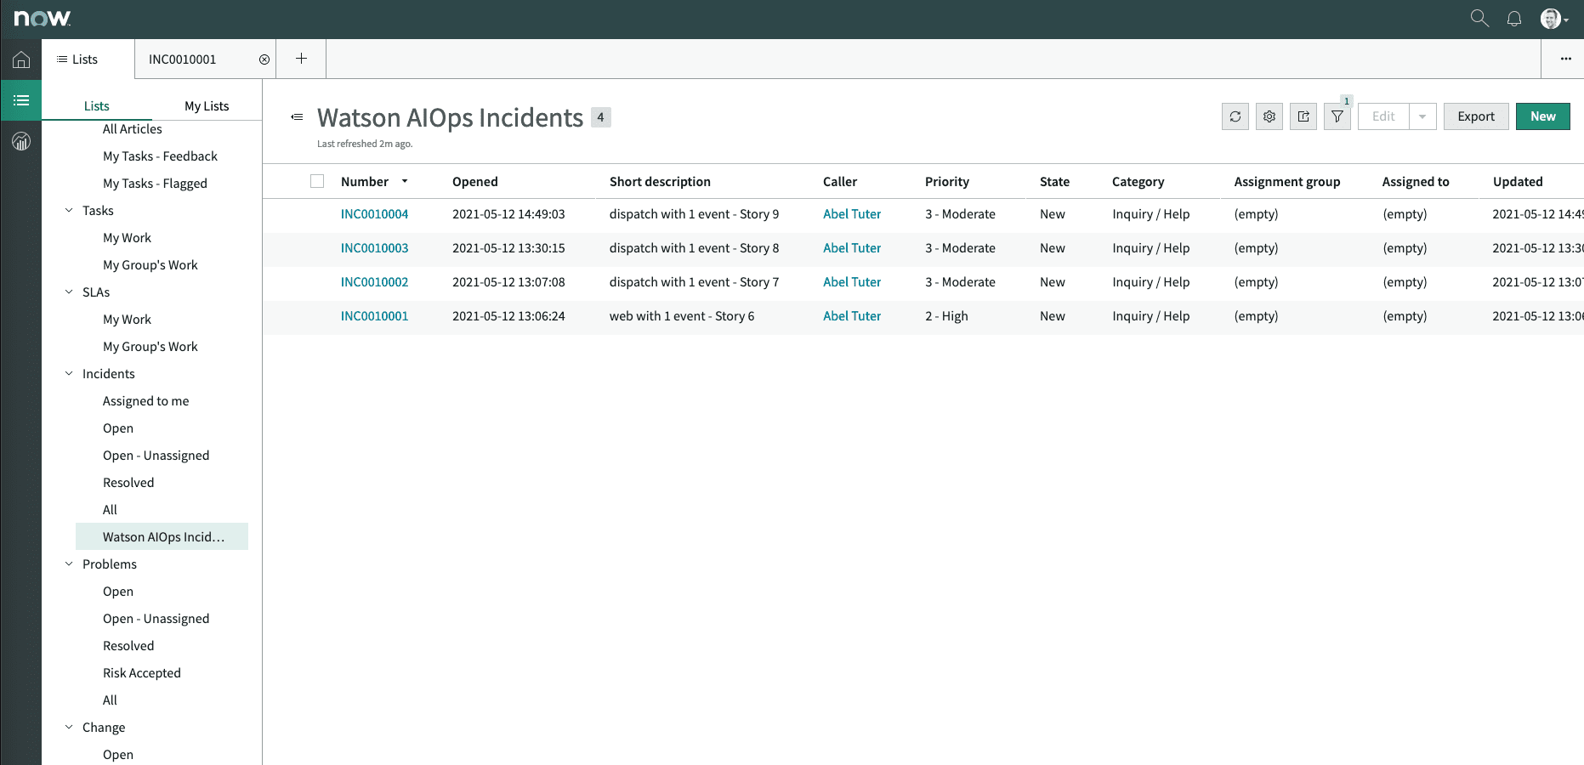Collapse the Problems section chevron
Viewport: 1584px width, 765px height.
point(69,564)
